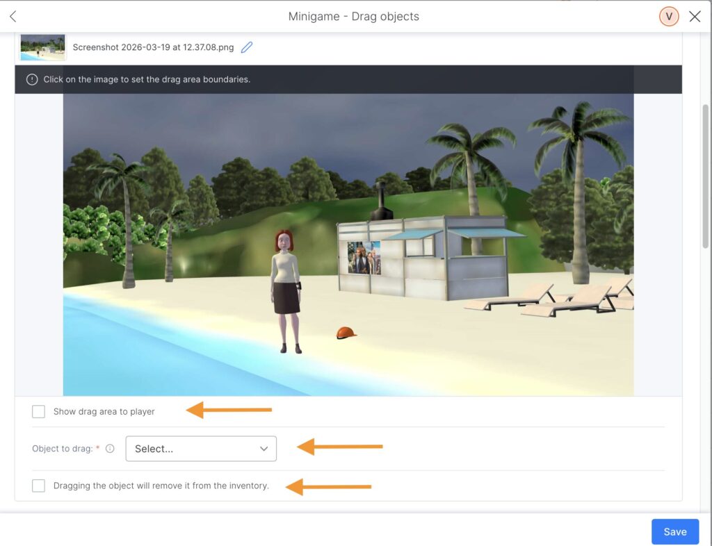Click the black chimney on the kiosk roof

point(382,201)
